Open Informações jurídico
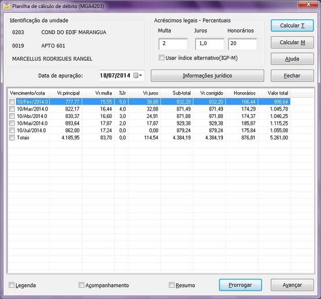Screen dimensions: 321x299 (x=207, y=76)
